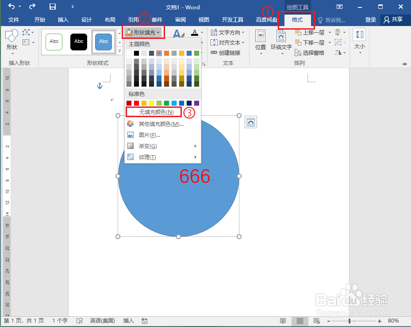
Task: Click the Redo arrow icon
Action: (x=32, y=6)
